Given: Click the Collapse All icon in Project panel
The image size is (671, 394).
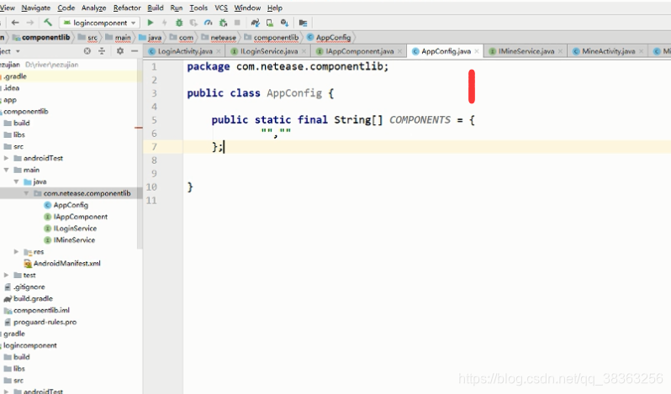Looking at the screenshot, I should click(x=102, y=51).
